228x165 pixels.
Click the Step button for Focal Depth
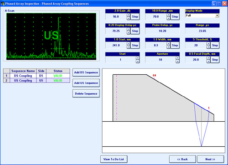tap(215, 60)
